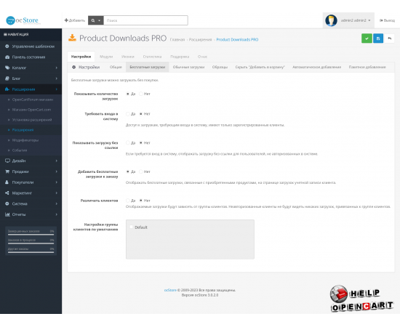Image resolution: width=400 pixels, height=327 pixels.
Task: Click the gear icon beside Управление шаблоном
Action: pyautogui.click(x=7, y=47)
